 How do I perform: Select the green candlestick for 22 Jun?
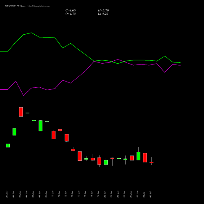click(x=106, y=162)
